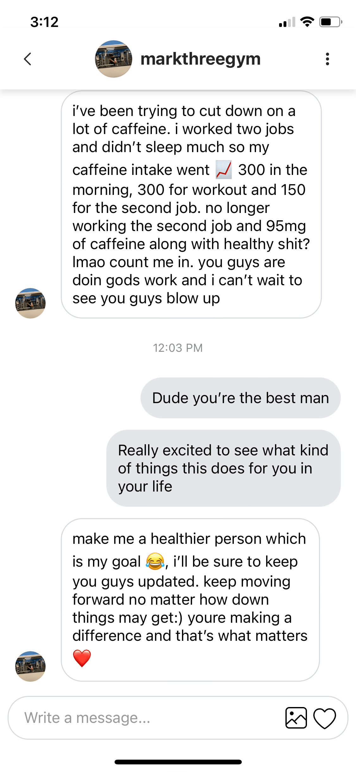Tap the avatar beside the healthier person message
Viewport: 356px width, 772px height.
(x=30, y=666)
